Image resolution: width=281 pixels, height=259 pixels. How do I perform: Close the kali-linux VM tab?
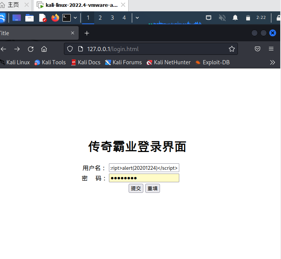(x=123, y=5)
